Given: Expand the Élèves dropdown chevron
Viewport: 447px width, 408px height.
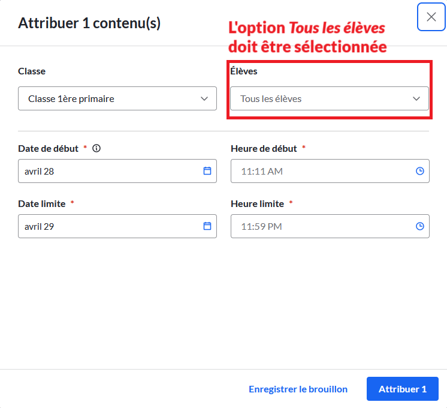Looking at the screenshot, I should pyautogui.click(x=416, y=99).
